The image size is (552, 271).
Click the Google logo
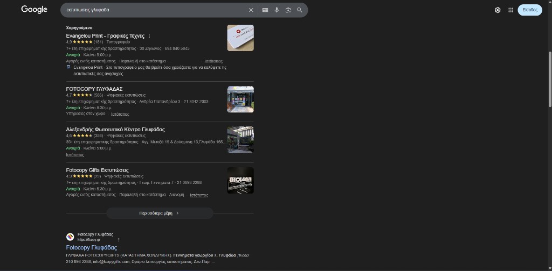pyautogui.click(x=34, y=10)
